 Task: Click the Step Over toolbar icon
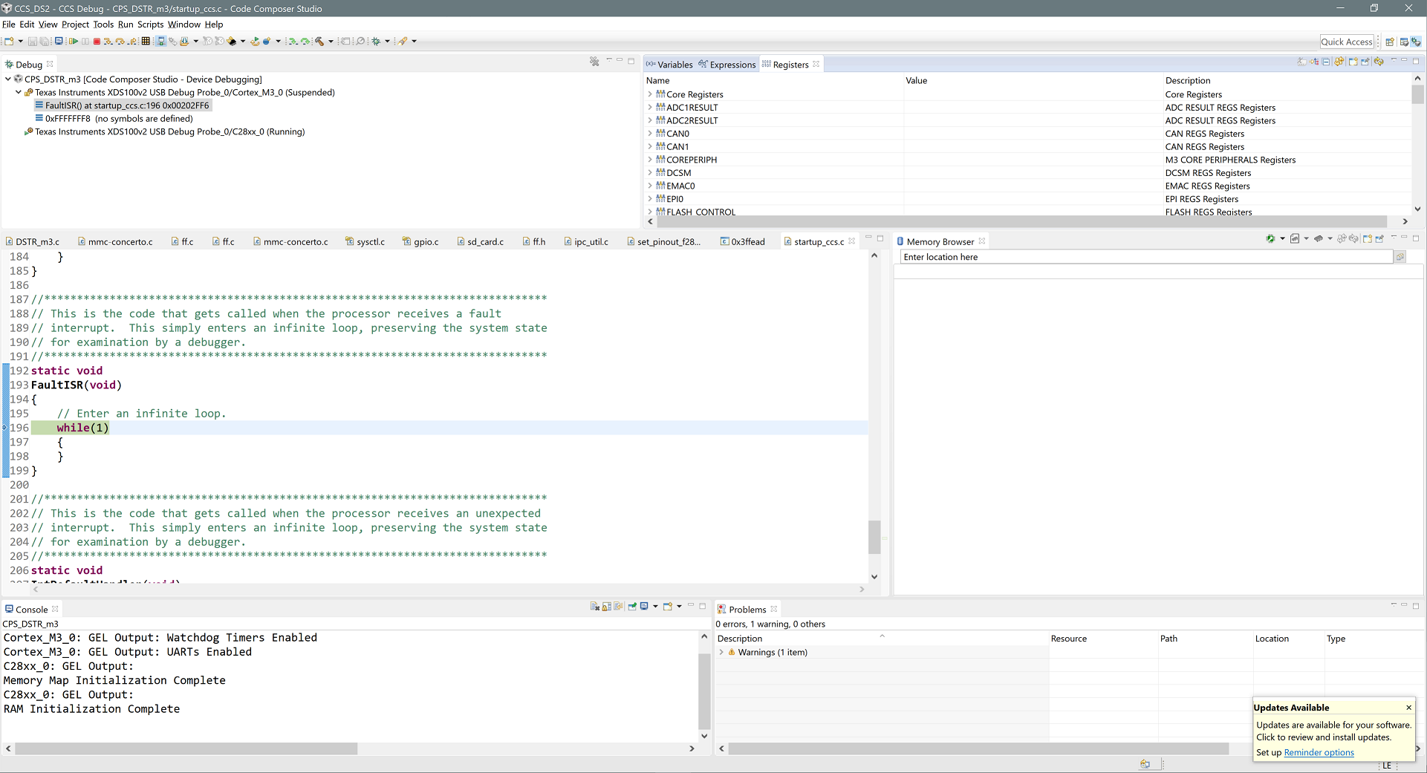pyautogui.click(x=120, y=42)
